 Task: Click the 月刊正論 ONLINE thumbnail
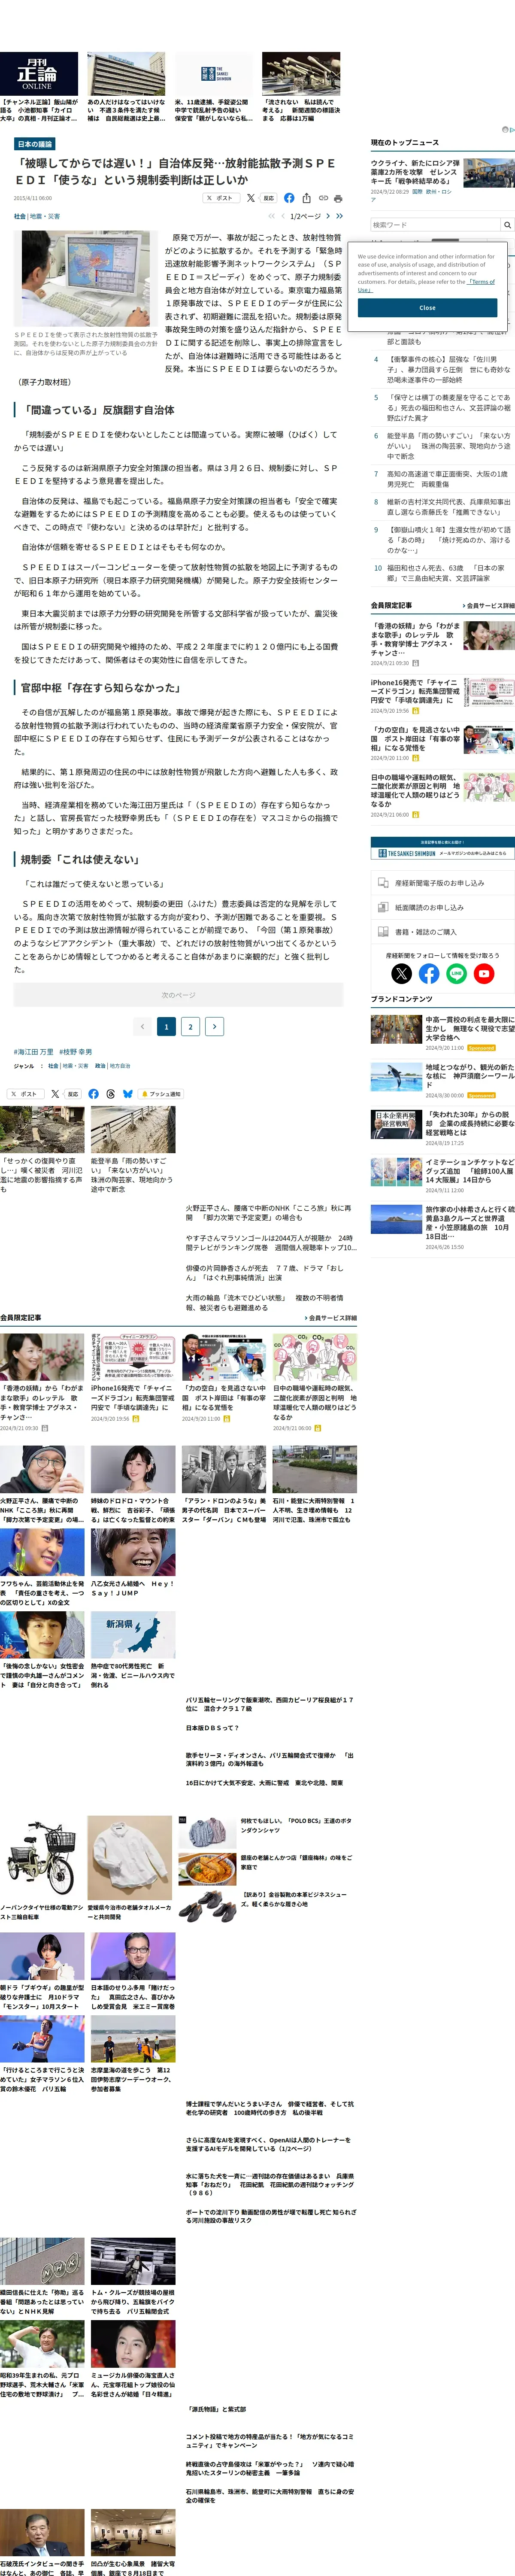[39, 73]
